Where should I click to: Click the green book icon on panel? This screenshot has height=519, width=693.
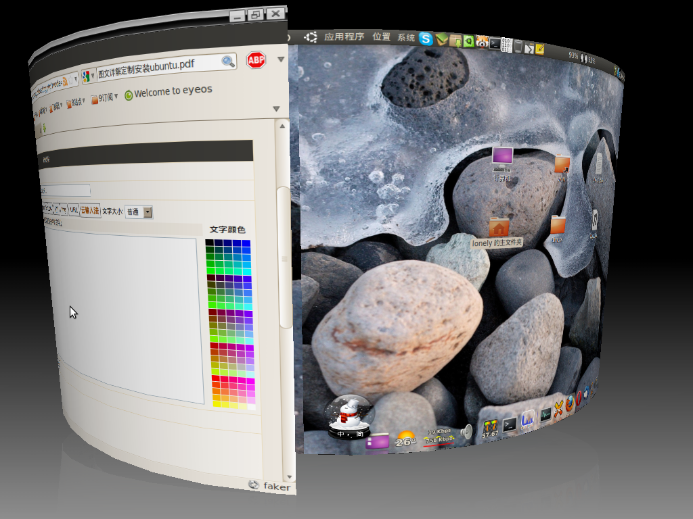pos(441,40)
